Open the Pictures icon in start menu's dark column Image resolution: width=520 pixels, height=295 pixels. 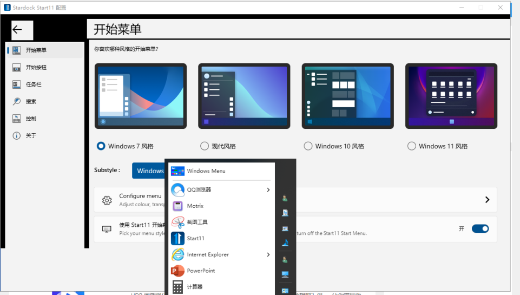(285, 228)
